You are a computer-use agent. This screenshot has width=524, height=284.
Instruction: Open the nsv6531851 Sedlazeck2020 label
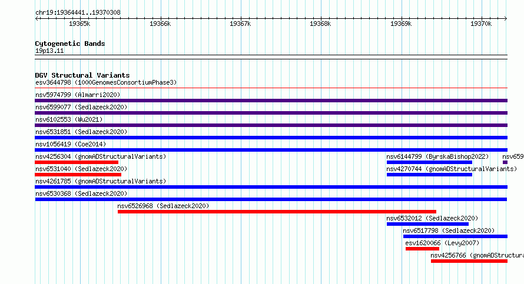(x=81, y=132)
